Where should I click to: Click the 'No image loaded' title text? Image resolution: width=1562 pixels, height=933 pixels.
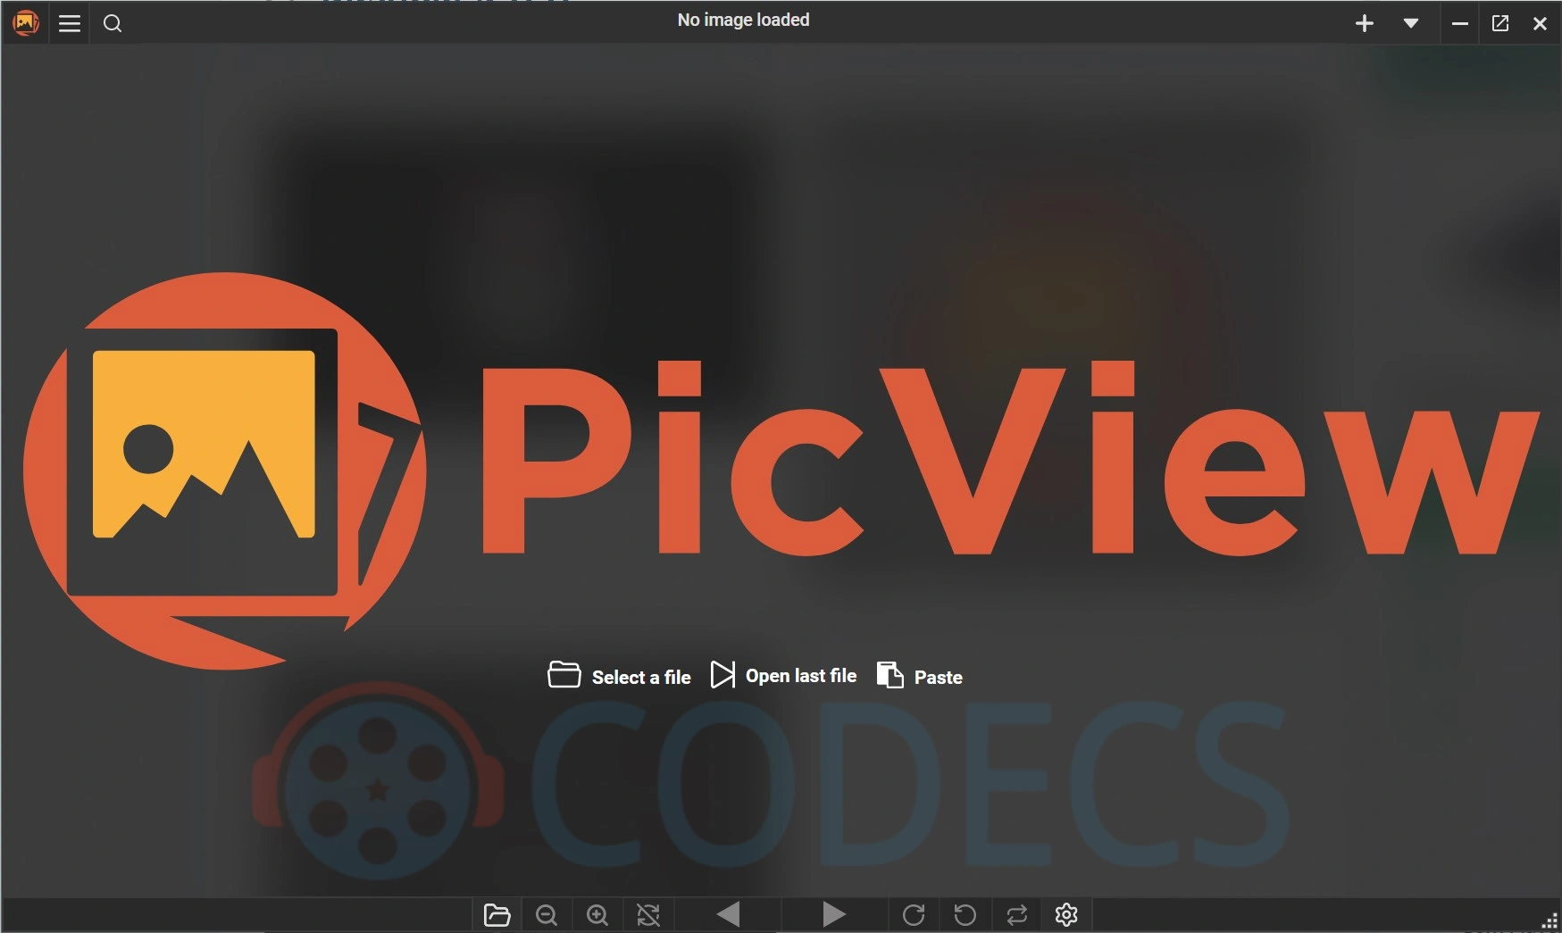coord(744,20)
